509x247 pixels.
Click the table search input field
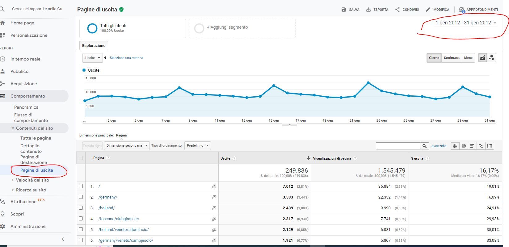398,146
